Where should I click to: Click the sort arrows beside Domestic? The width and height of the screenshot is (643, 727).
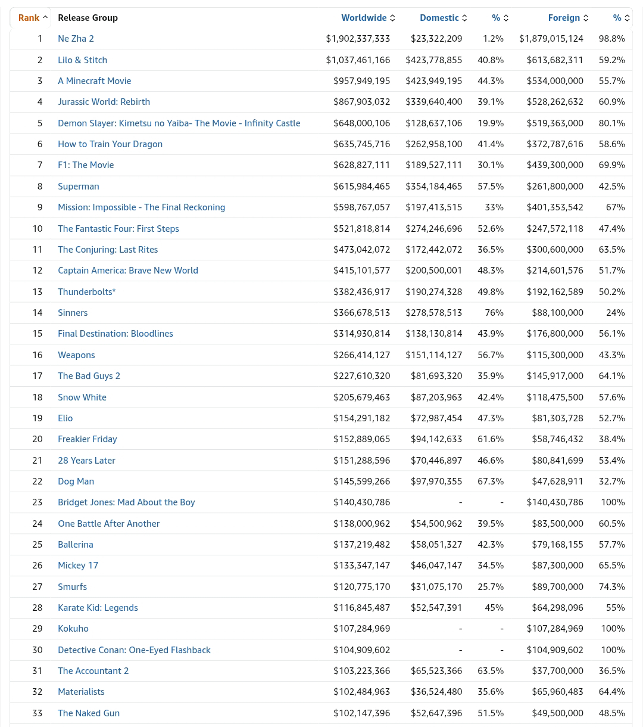click(x=464, y=18)
